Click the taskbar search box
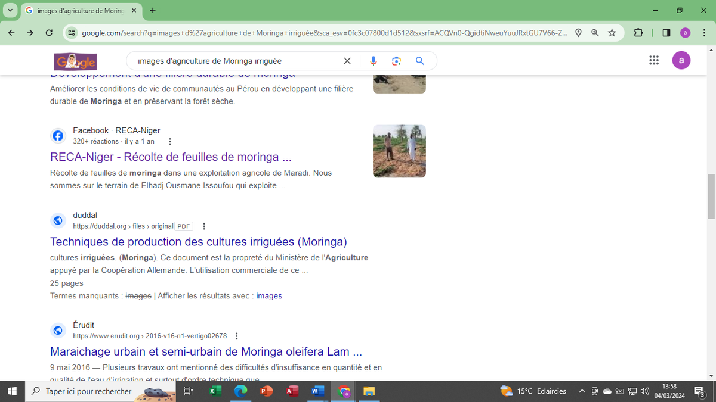Image resolution: width=716 pixels, height=402 pixels. (101, 391)
